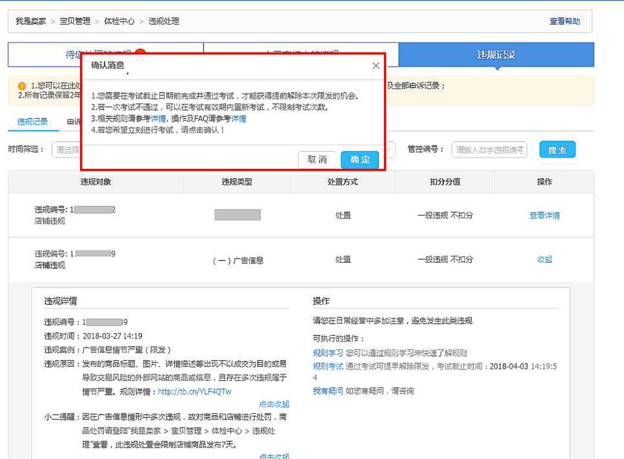Go to 体检中心 in the breadcrumb
624x459 pixels.
click(x=119, y=21)
